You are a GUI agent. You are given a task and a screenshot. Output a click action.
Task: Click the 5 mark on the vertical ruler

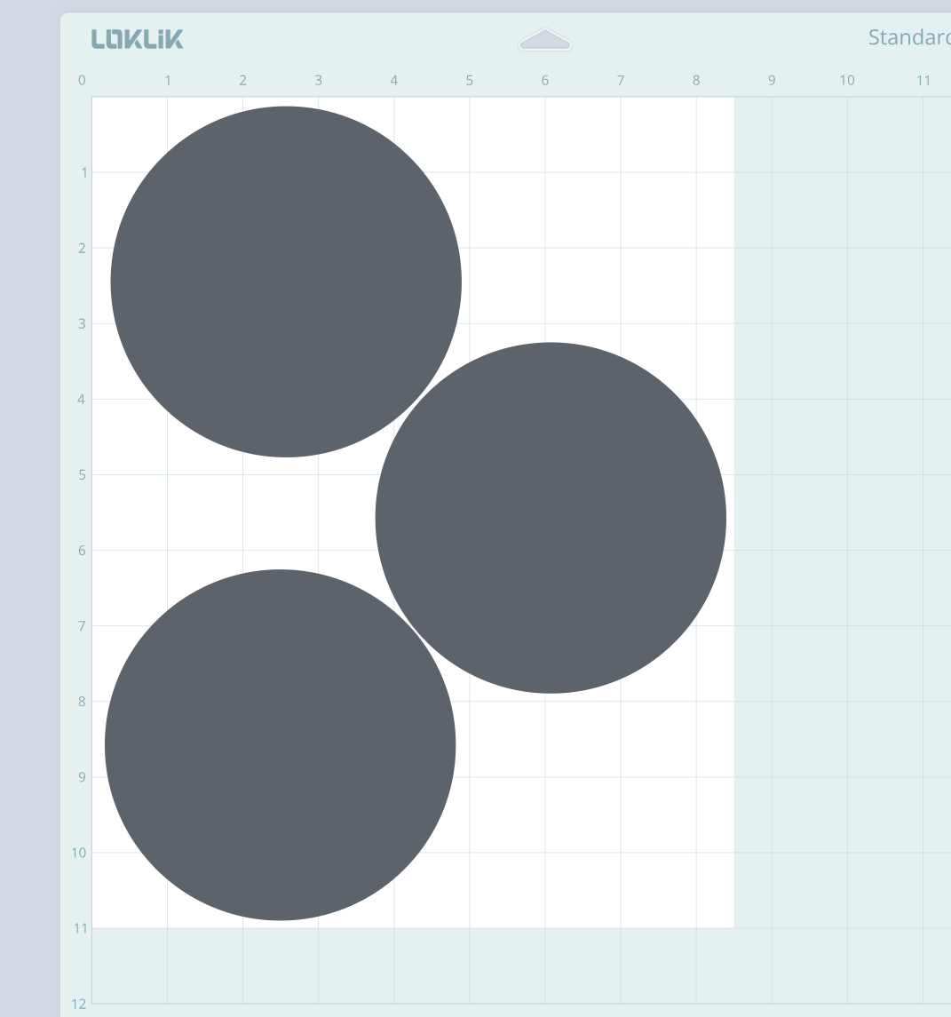83,475
